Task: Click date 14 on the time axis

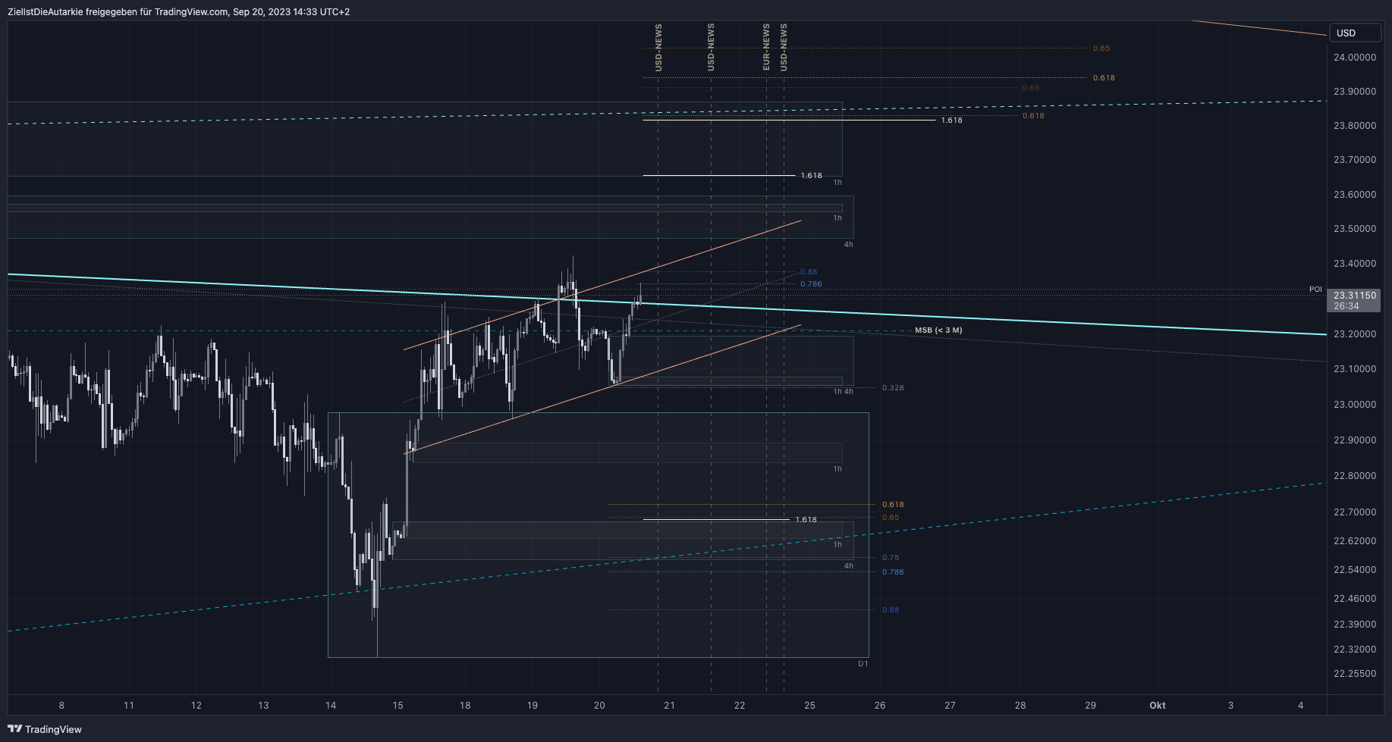Action: (x=331, y=706)
